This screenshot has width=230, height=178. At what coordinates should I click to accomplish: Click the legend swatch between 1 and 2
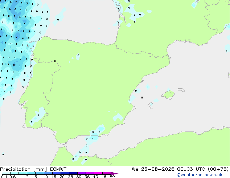click(23, 173)
